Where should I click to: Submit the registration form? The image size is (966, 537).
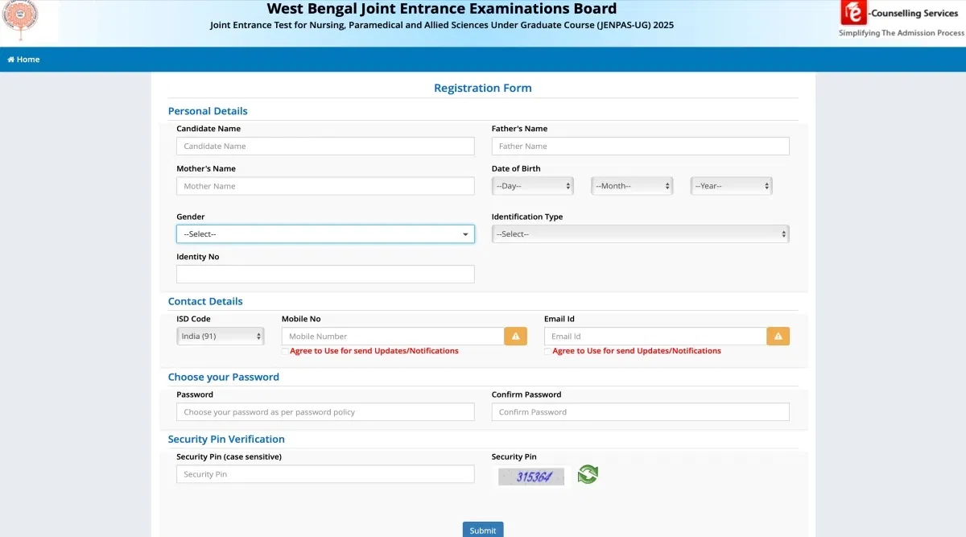(483, 530)
